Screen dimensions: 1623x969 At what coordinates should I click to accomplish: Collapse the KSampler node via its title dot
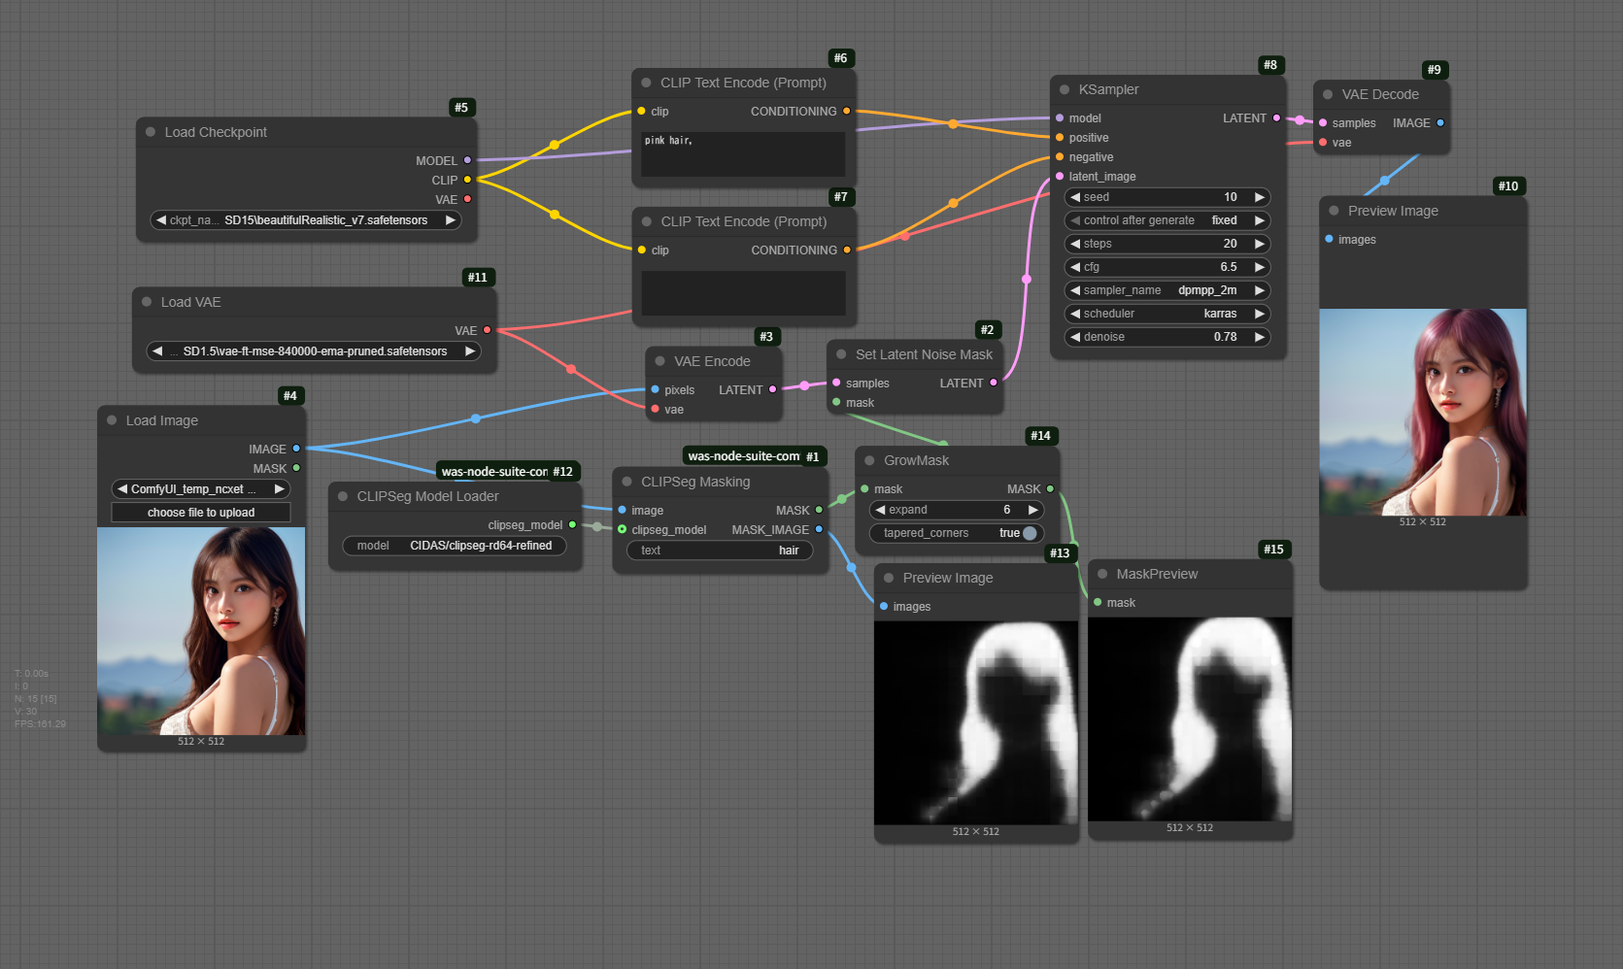tap(1065, 89)
